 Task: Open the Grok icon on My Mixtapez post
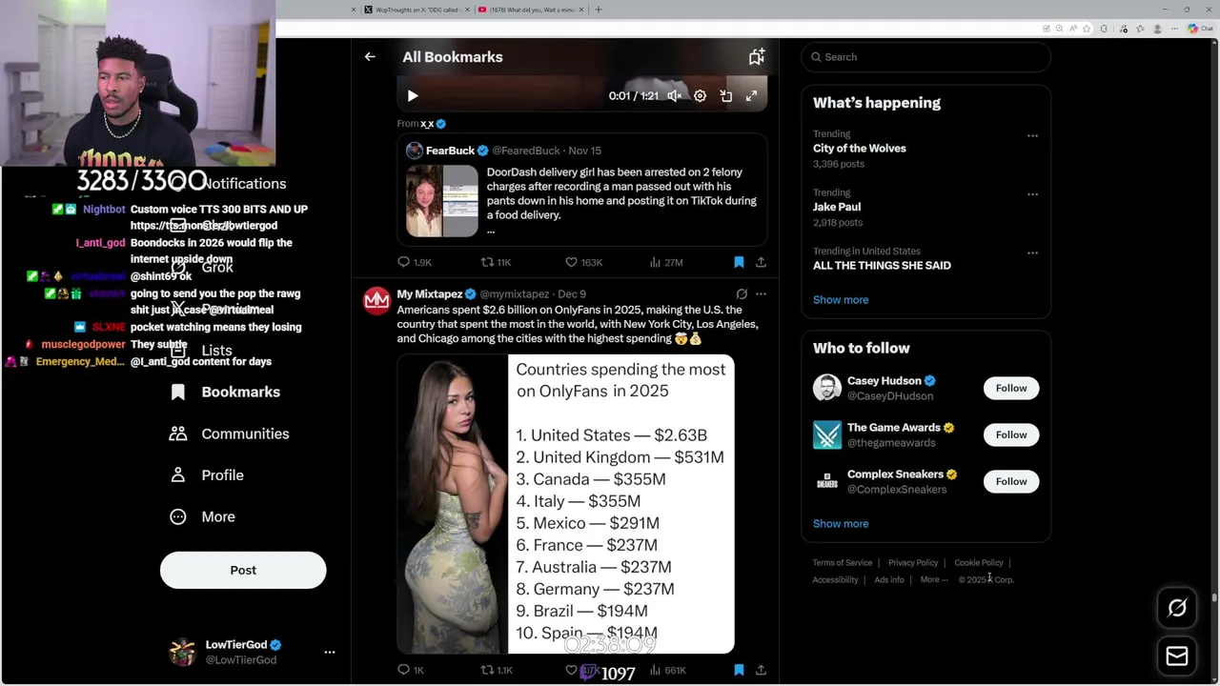click(742, 294)
